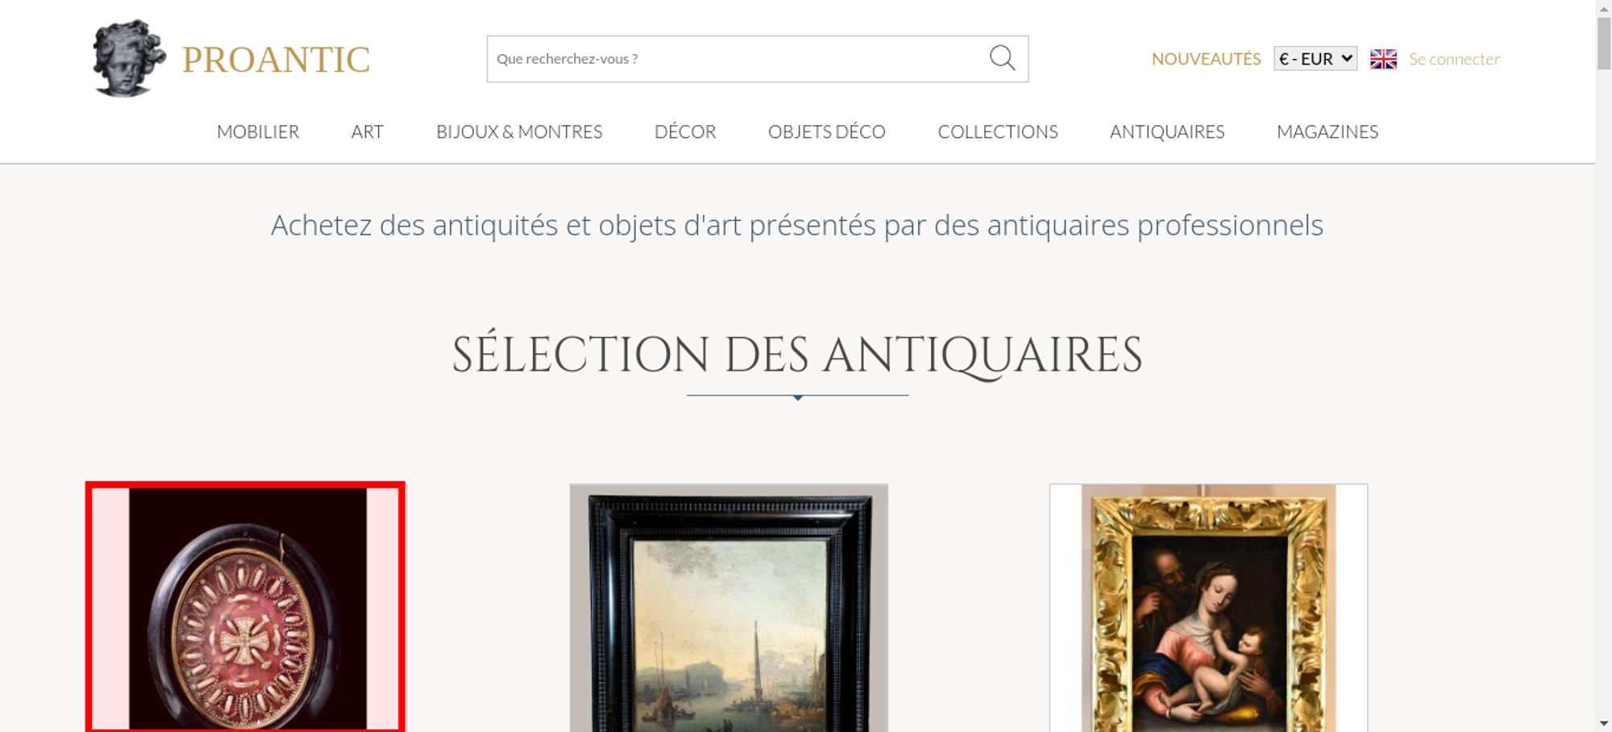Open the MOBILIER menu
1612x732 pixels.
[258, 131]
